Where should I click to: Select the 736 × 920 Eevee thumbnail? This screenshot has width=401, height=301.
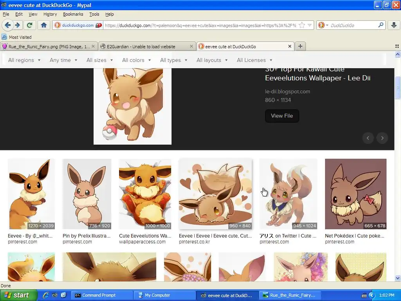pyautogui.click(x=87, y=194)
